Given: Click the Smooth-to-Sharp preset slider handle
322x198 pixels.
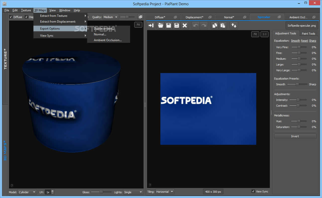Looking at the screenshot, I should (x=297, y=84).
